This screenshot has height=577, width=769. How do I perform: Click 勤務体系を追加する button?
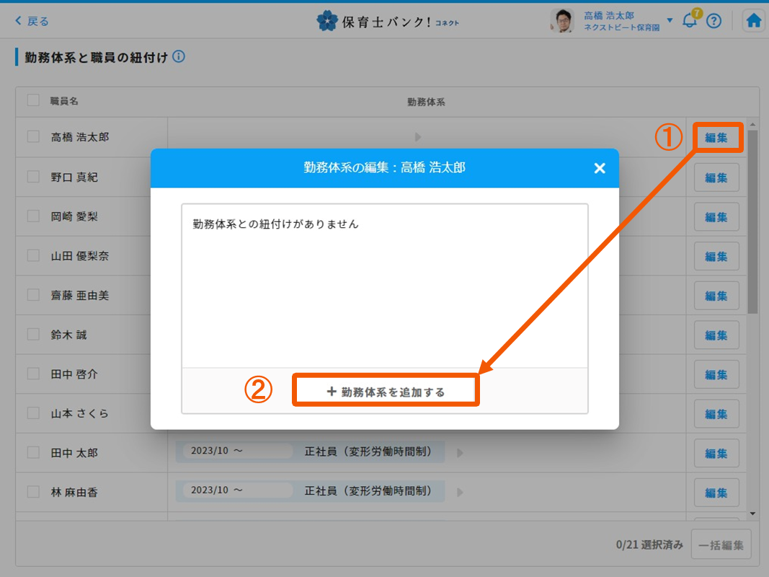coord(386,392)
